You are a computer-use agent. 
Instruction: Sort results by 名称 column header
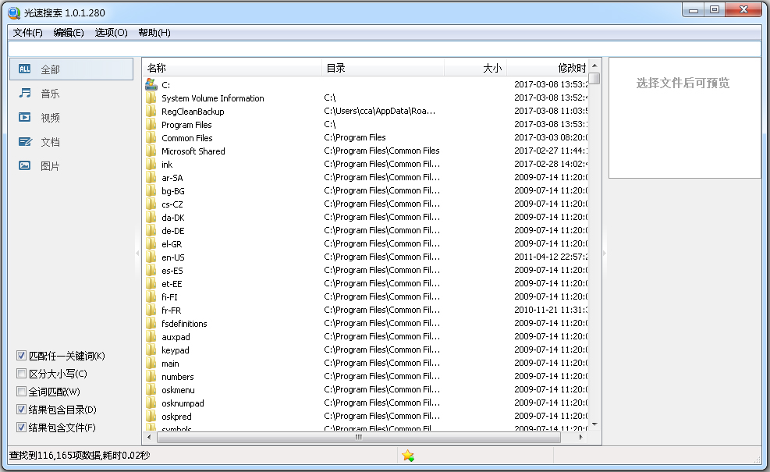[x=232, y=69]
